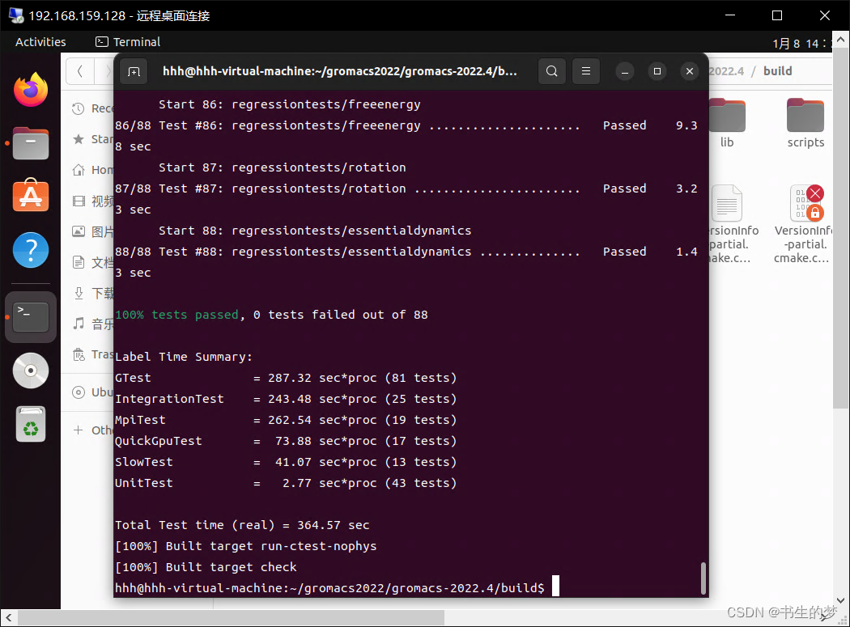This screenshot has width=850, height=627.
Task: Click the UnitTest summary line
Action: coord(286,483)
